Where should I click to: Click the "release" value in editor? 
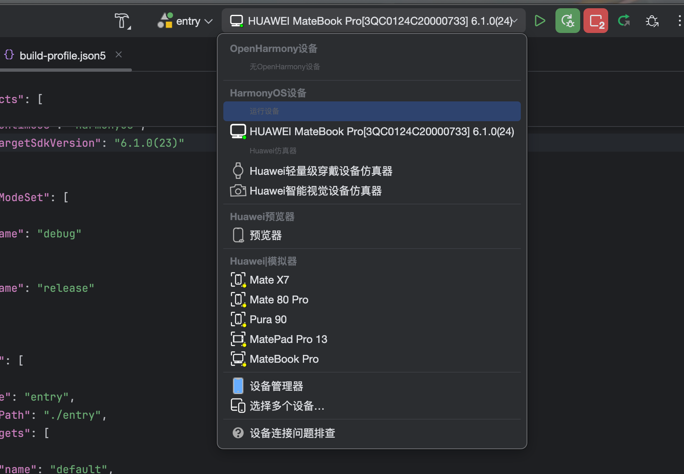[x=66, y=288]
